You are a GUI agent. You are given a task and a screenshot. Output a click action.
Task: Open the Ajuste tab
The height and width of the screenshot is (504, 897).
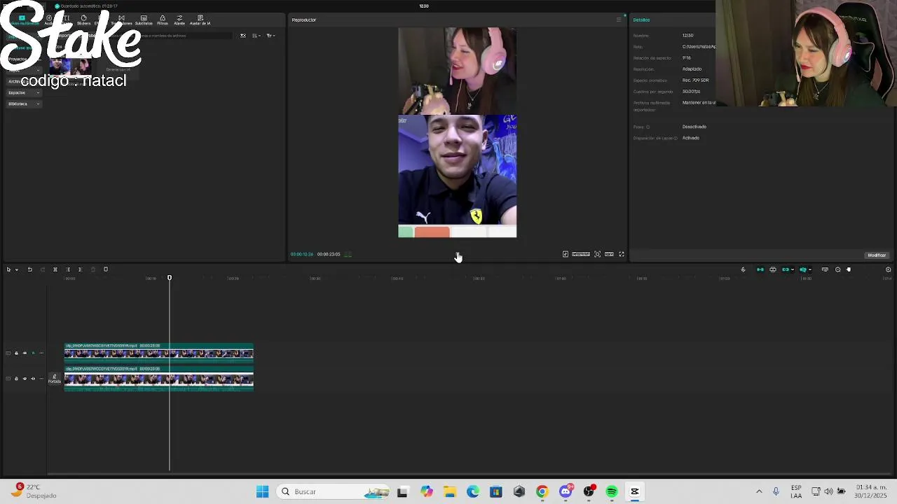(179, 20)
